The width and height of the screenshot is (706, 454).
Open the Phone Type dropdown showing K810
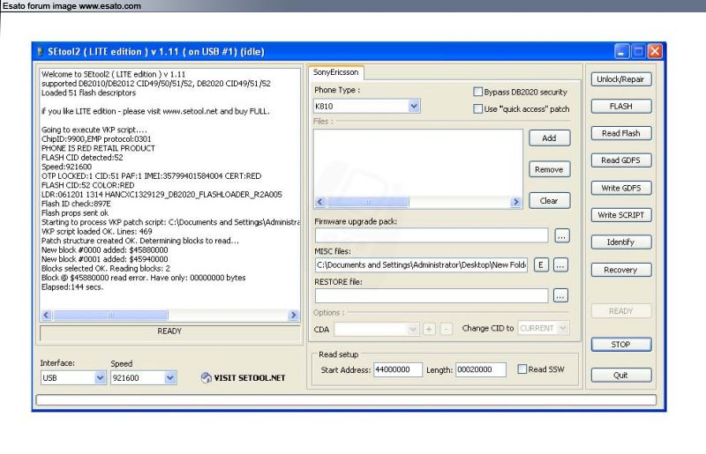(414, 106)
